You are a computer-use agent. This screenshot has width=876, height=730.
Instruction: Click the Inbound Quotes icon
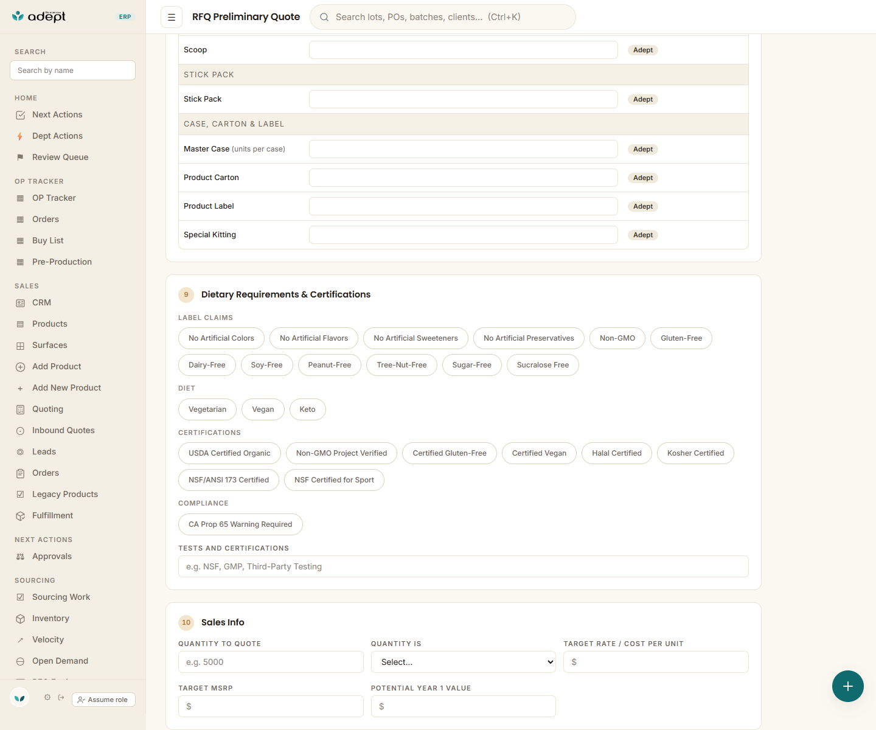[x=20, y=431]
